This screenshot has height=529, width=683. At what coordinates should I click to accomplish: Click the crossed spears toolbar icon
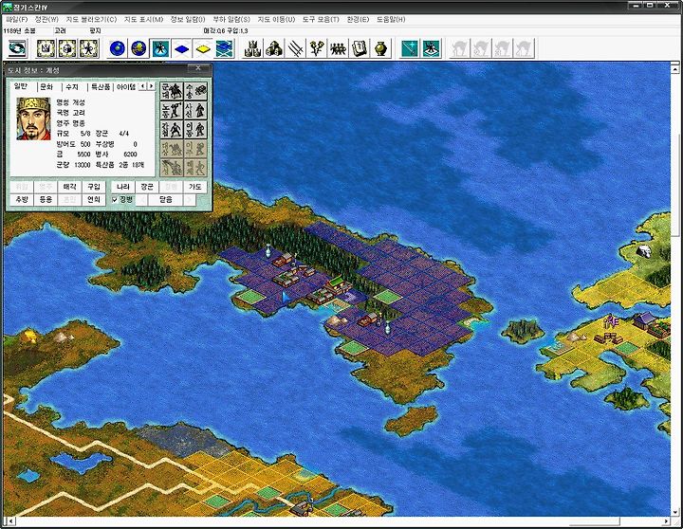pyautogui.click(x=295, y=48)
